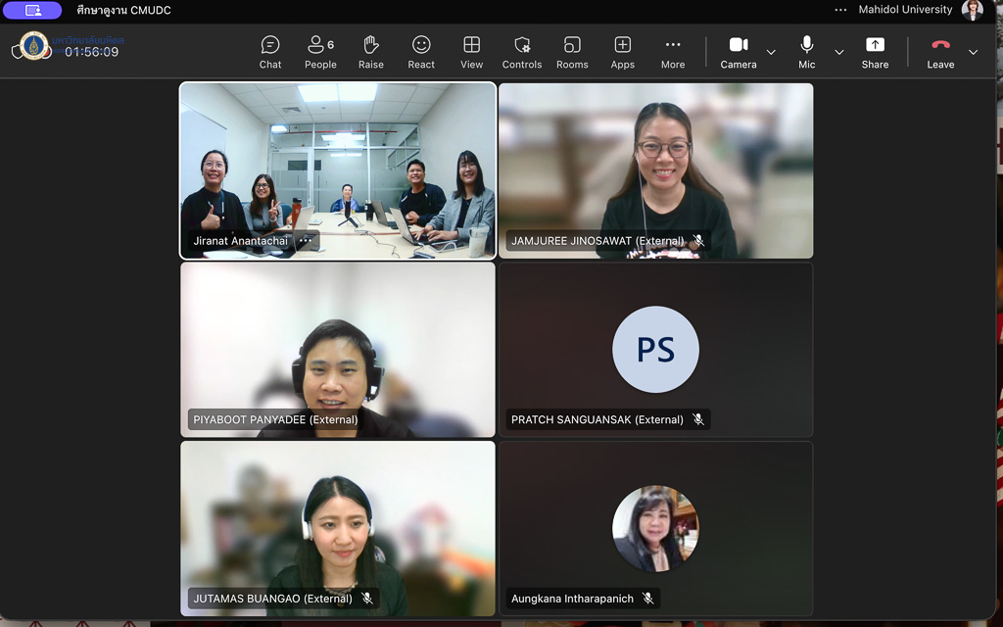Click the meeting security shield icon
This screenshot has width=1003, height=627.
(x=18, y=52)
